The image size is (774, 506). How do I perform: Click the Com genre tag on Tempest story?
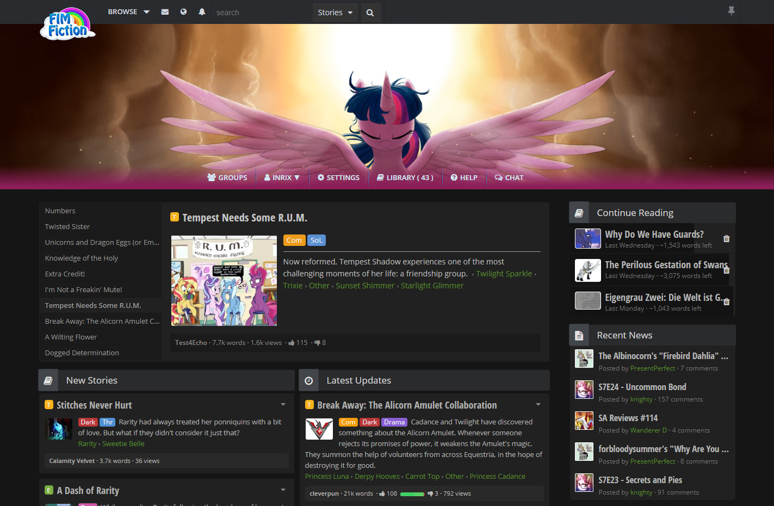[x=294, y=240]
